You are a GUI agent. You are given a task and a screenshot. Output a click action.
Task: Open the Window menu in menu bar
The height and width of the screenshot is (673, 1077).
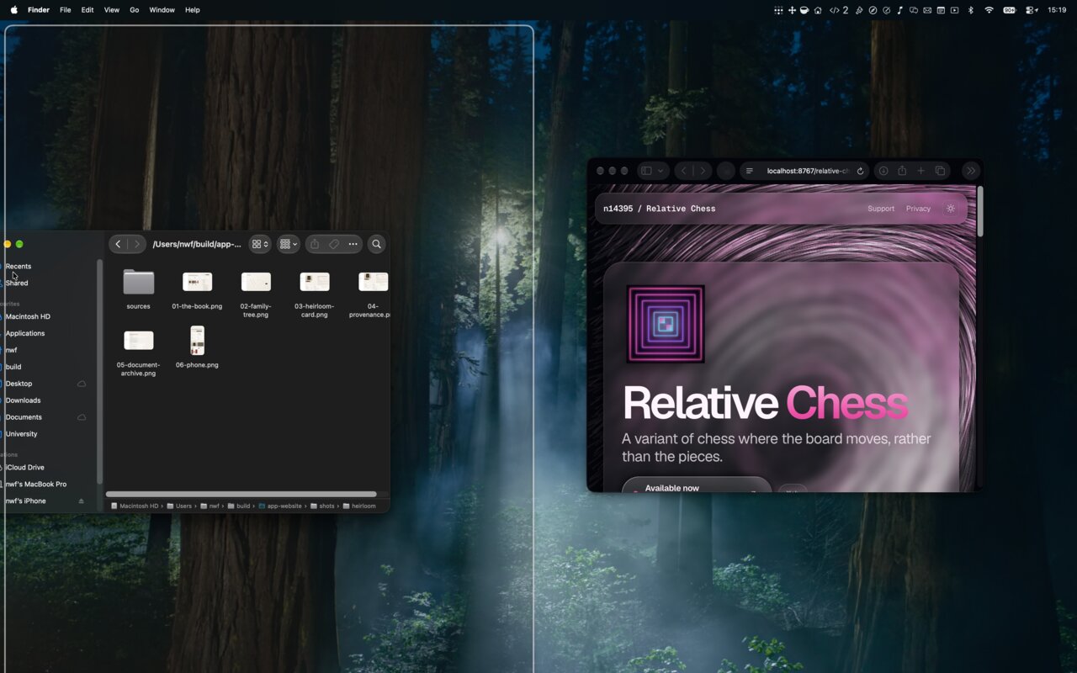(x=162, y=10)
